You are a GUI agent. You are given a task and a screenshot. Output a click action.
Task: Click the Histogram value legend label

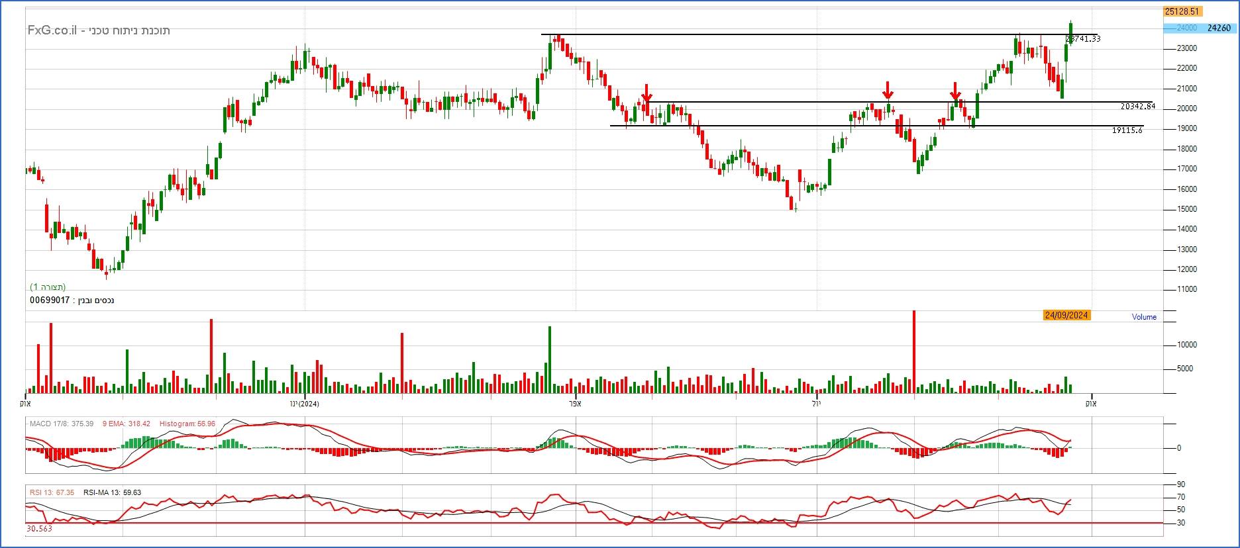coord(187,424)
